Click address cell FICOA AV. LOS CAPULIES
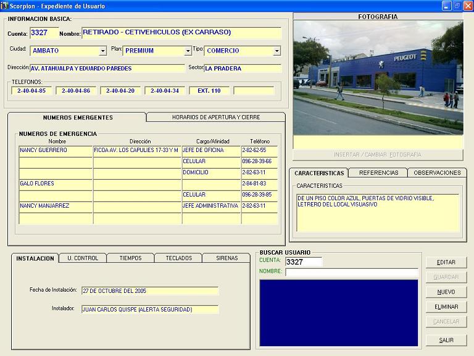Viewport: 474px width, 356px height. point(137,150)
